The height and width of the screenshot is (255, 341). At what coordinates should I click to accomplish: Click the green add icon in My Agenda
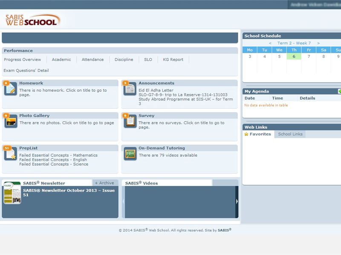(339, 91)
